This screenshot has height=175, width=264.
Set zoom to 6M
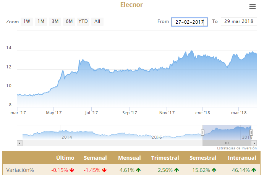69,21
